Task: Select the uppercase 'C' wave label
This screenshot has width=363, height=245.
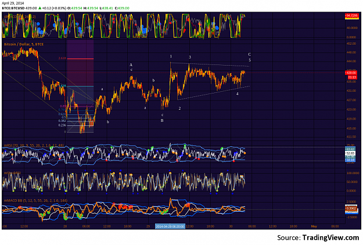Action: coord(249,55)
